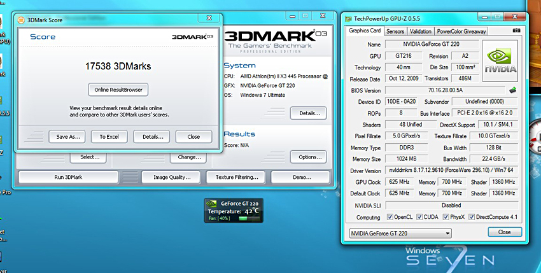Toggle the CUDA checkbox
The width and height of the screenshot is (541, 273).
(x=419, y=217)
